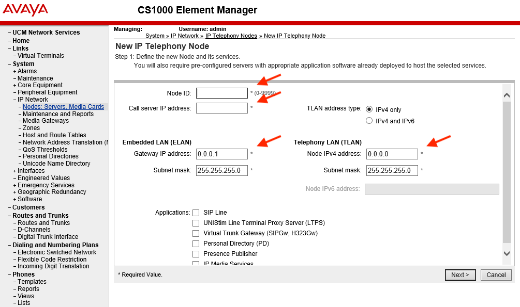
Task: Expand the Interfaces tree node
Action: click(14, 171)
